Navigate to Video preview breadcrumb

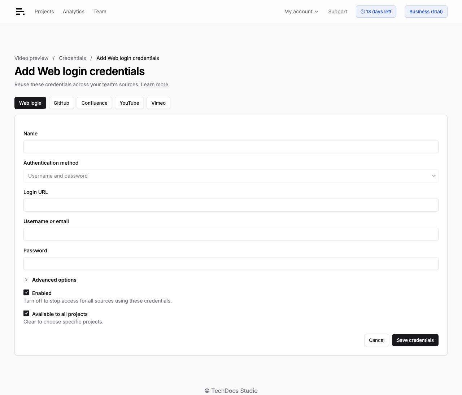[x=31, y=58]
